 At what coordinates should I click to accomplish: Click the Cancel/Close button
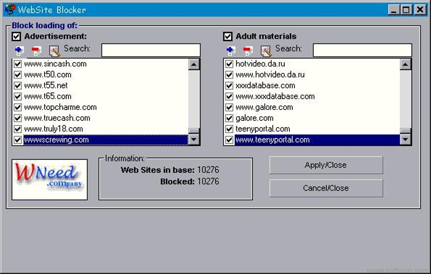click(326, 188)
